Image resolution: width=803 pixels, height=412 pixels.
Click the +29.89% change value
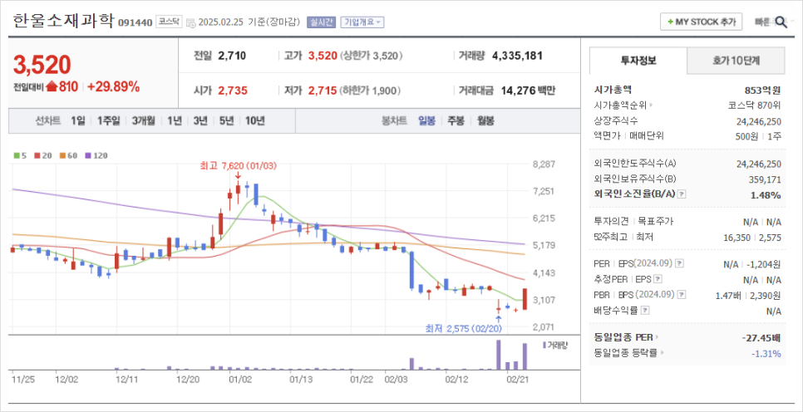tap(113, 86)
